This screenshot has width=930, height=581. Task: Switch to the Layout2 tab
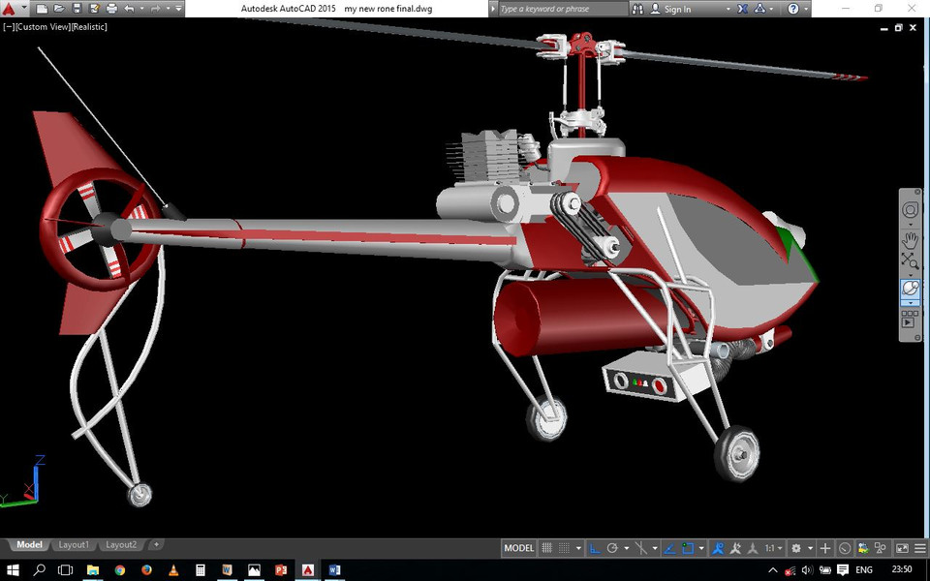pos(120,544)
